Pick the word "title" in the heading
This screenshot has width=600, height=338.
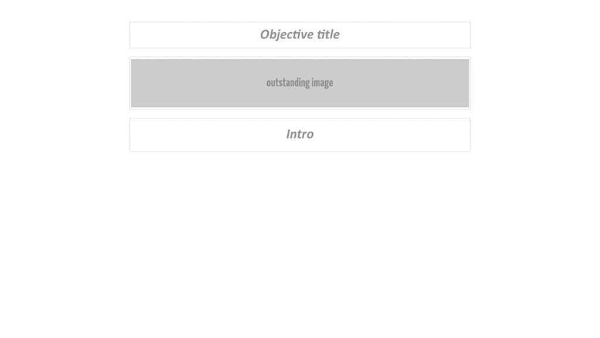328,34
